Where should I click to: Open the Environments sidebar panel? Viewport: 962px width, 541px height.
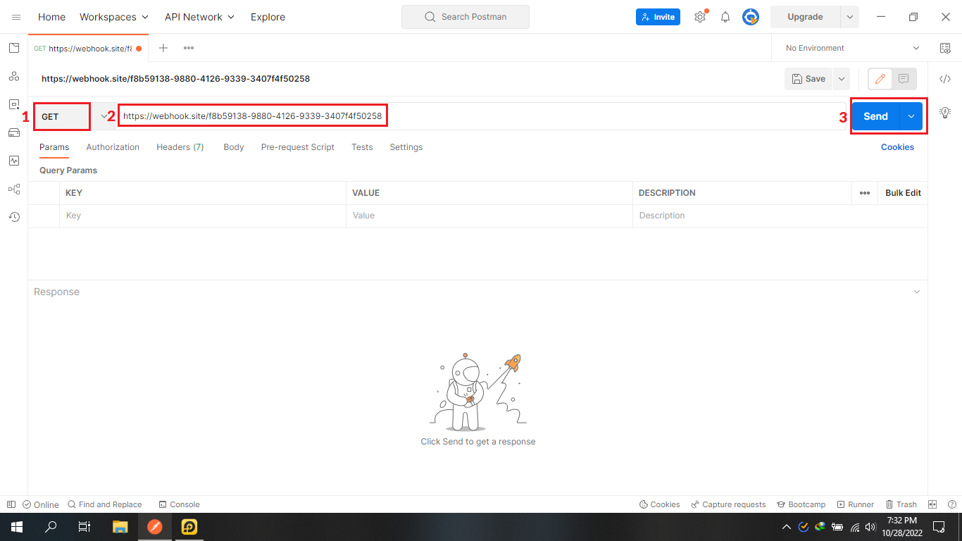[x=14, y=104]
